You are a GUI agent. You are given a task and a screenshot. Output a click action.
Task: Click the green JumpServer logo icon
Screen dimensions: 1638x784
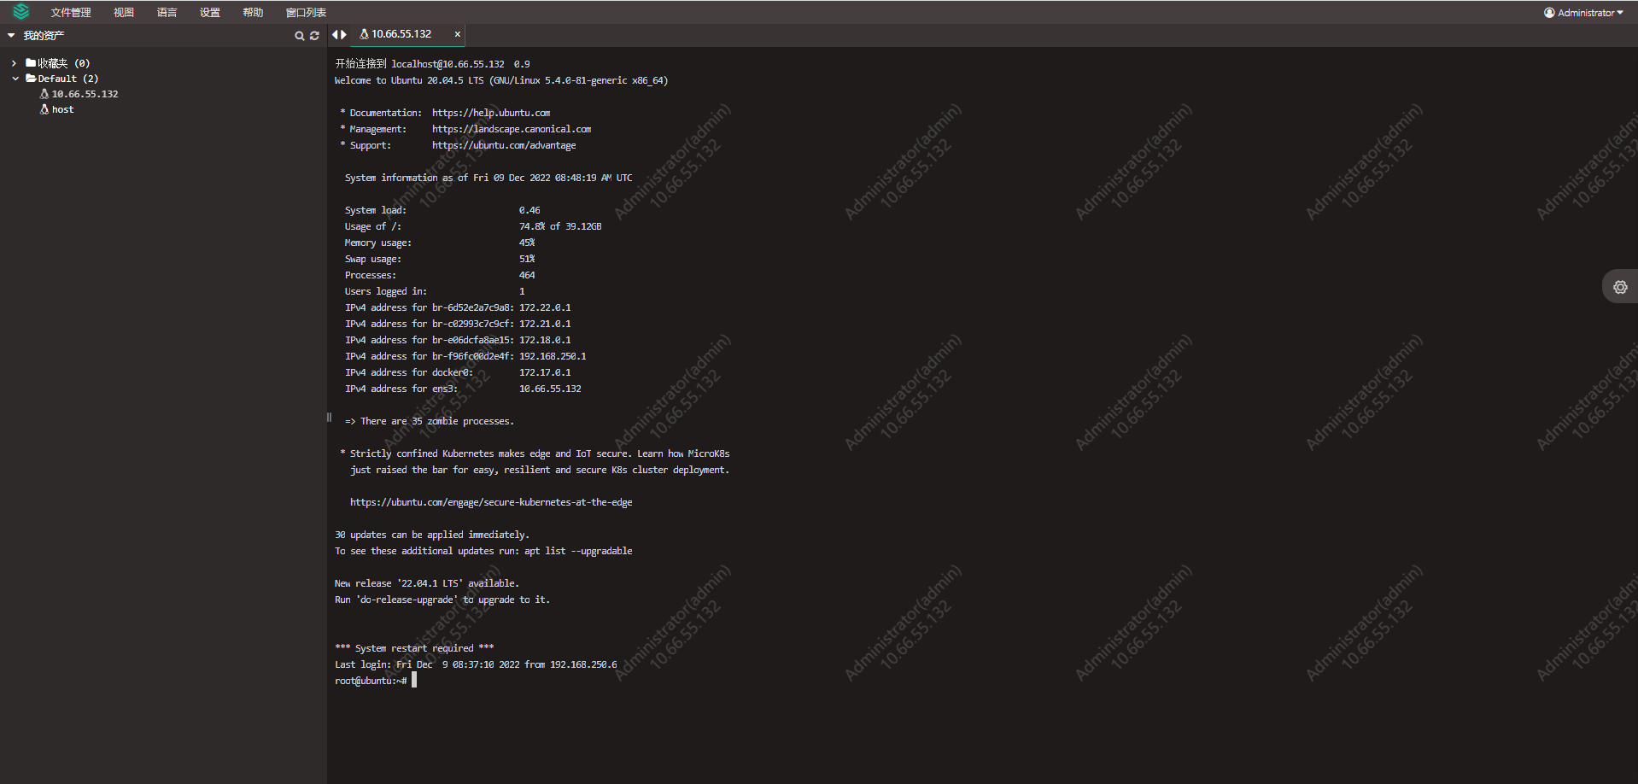click(21, 11)
